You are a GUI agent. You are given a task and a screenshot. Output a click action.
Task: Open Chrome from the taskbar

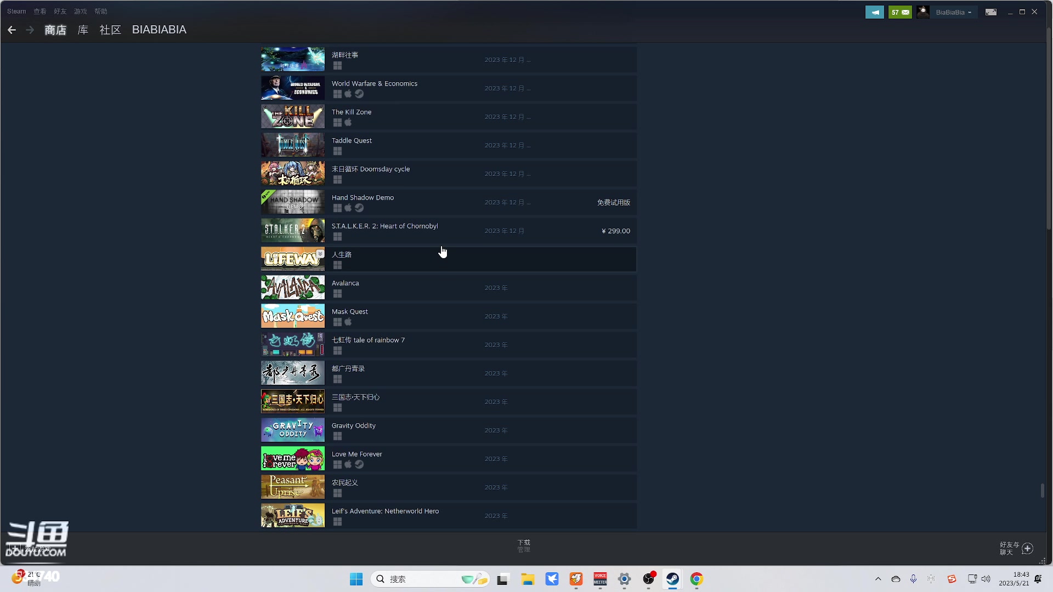coord(697,579)
